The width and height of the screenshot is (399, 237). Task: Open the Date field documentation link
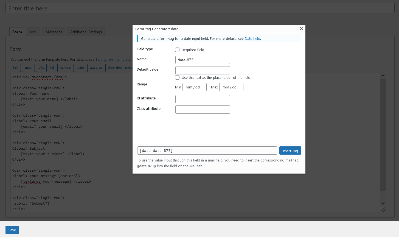252,38
